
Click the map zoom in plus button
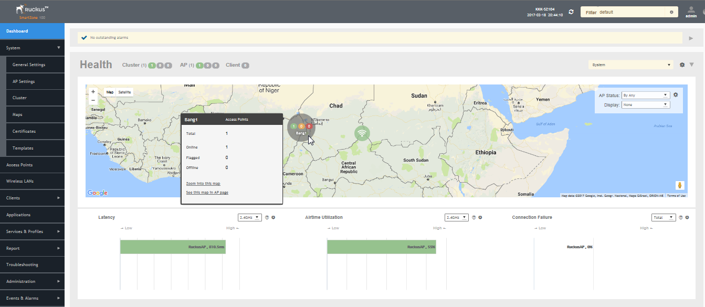pyautogui.click(x=93, y=91)
